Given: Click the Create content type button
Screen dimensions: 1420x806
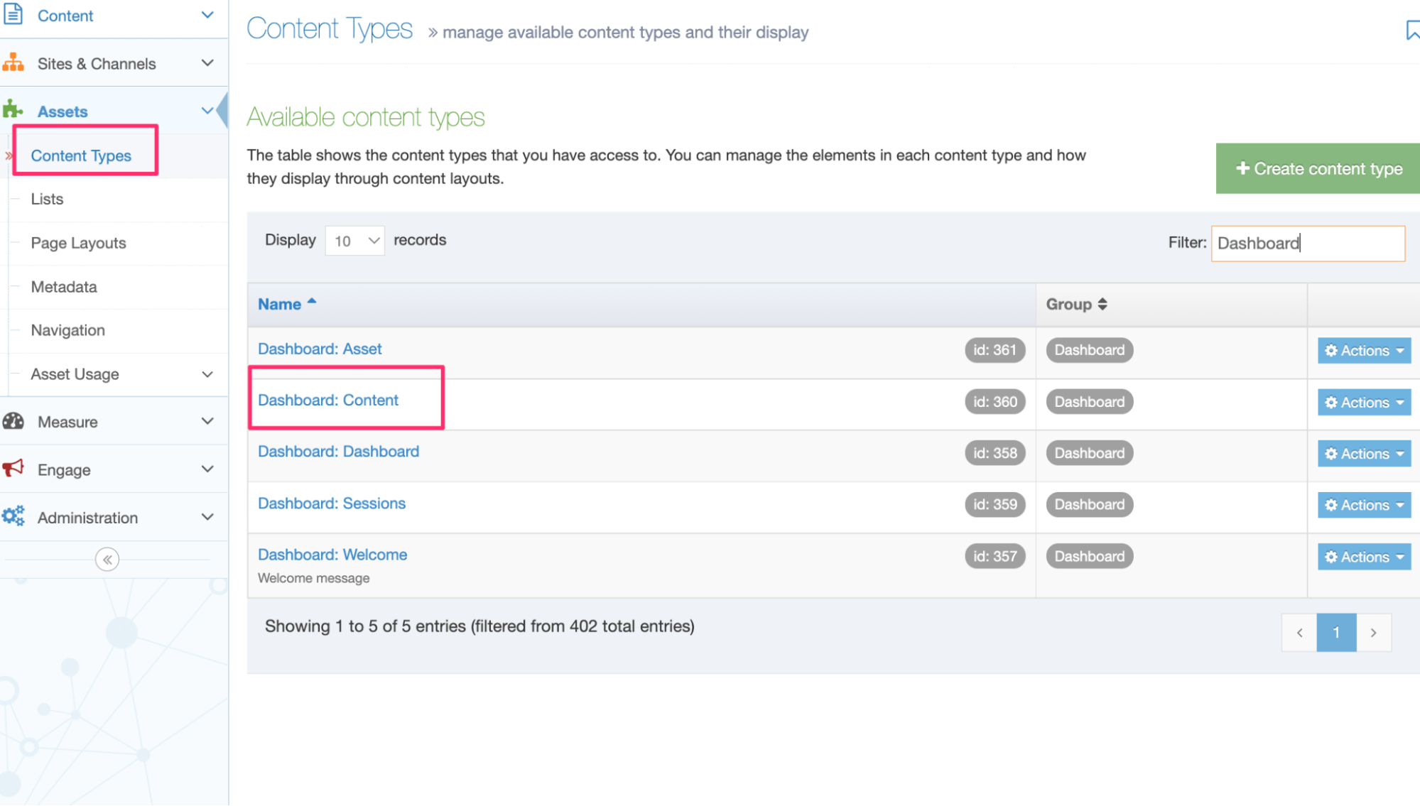Looking at the screenshot, I should pyautogui.click(x=1318, y=168).
